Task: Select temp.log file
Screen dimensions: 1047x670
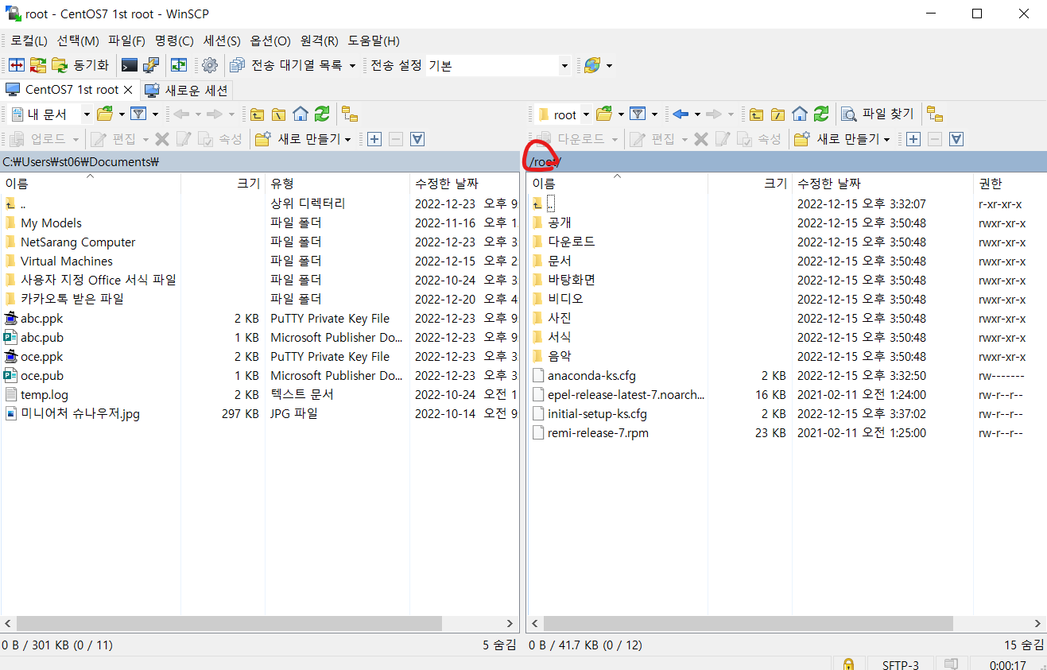Action: [45, 394]
